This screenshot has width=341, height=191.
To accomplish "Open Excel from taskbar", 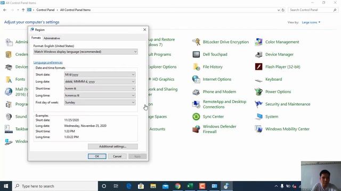I will click(x=190, y=186).
